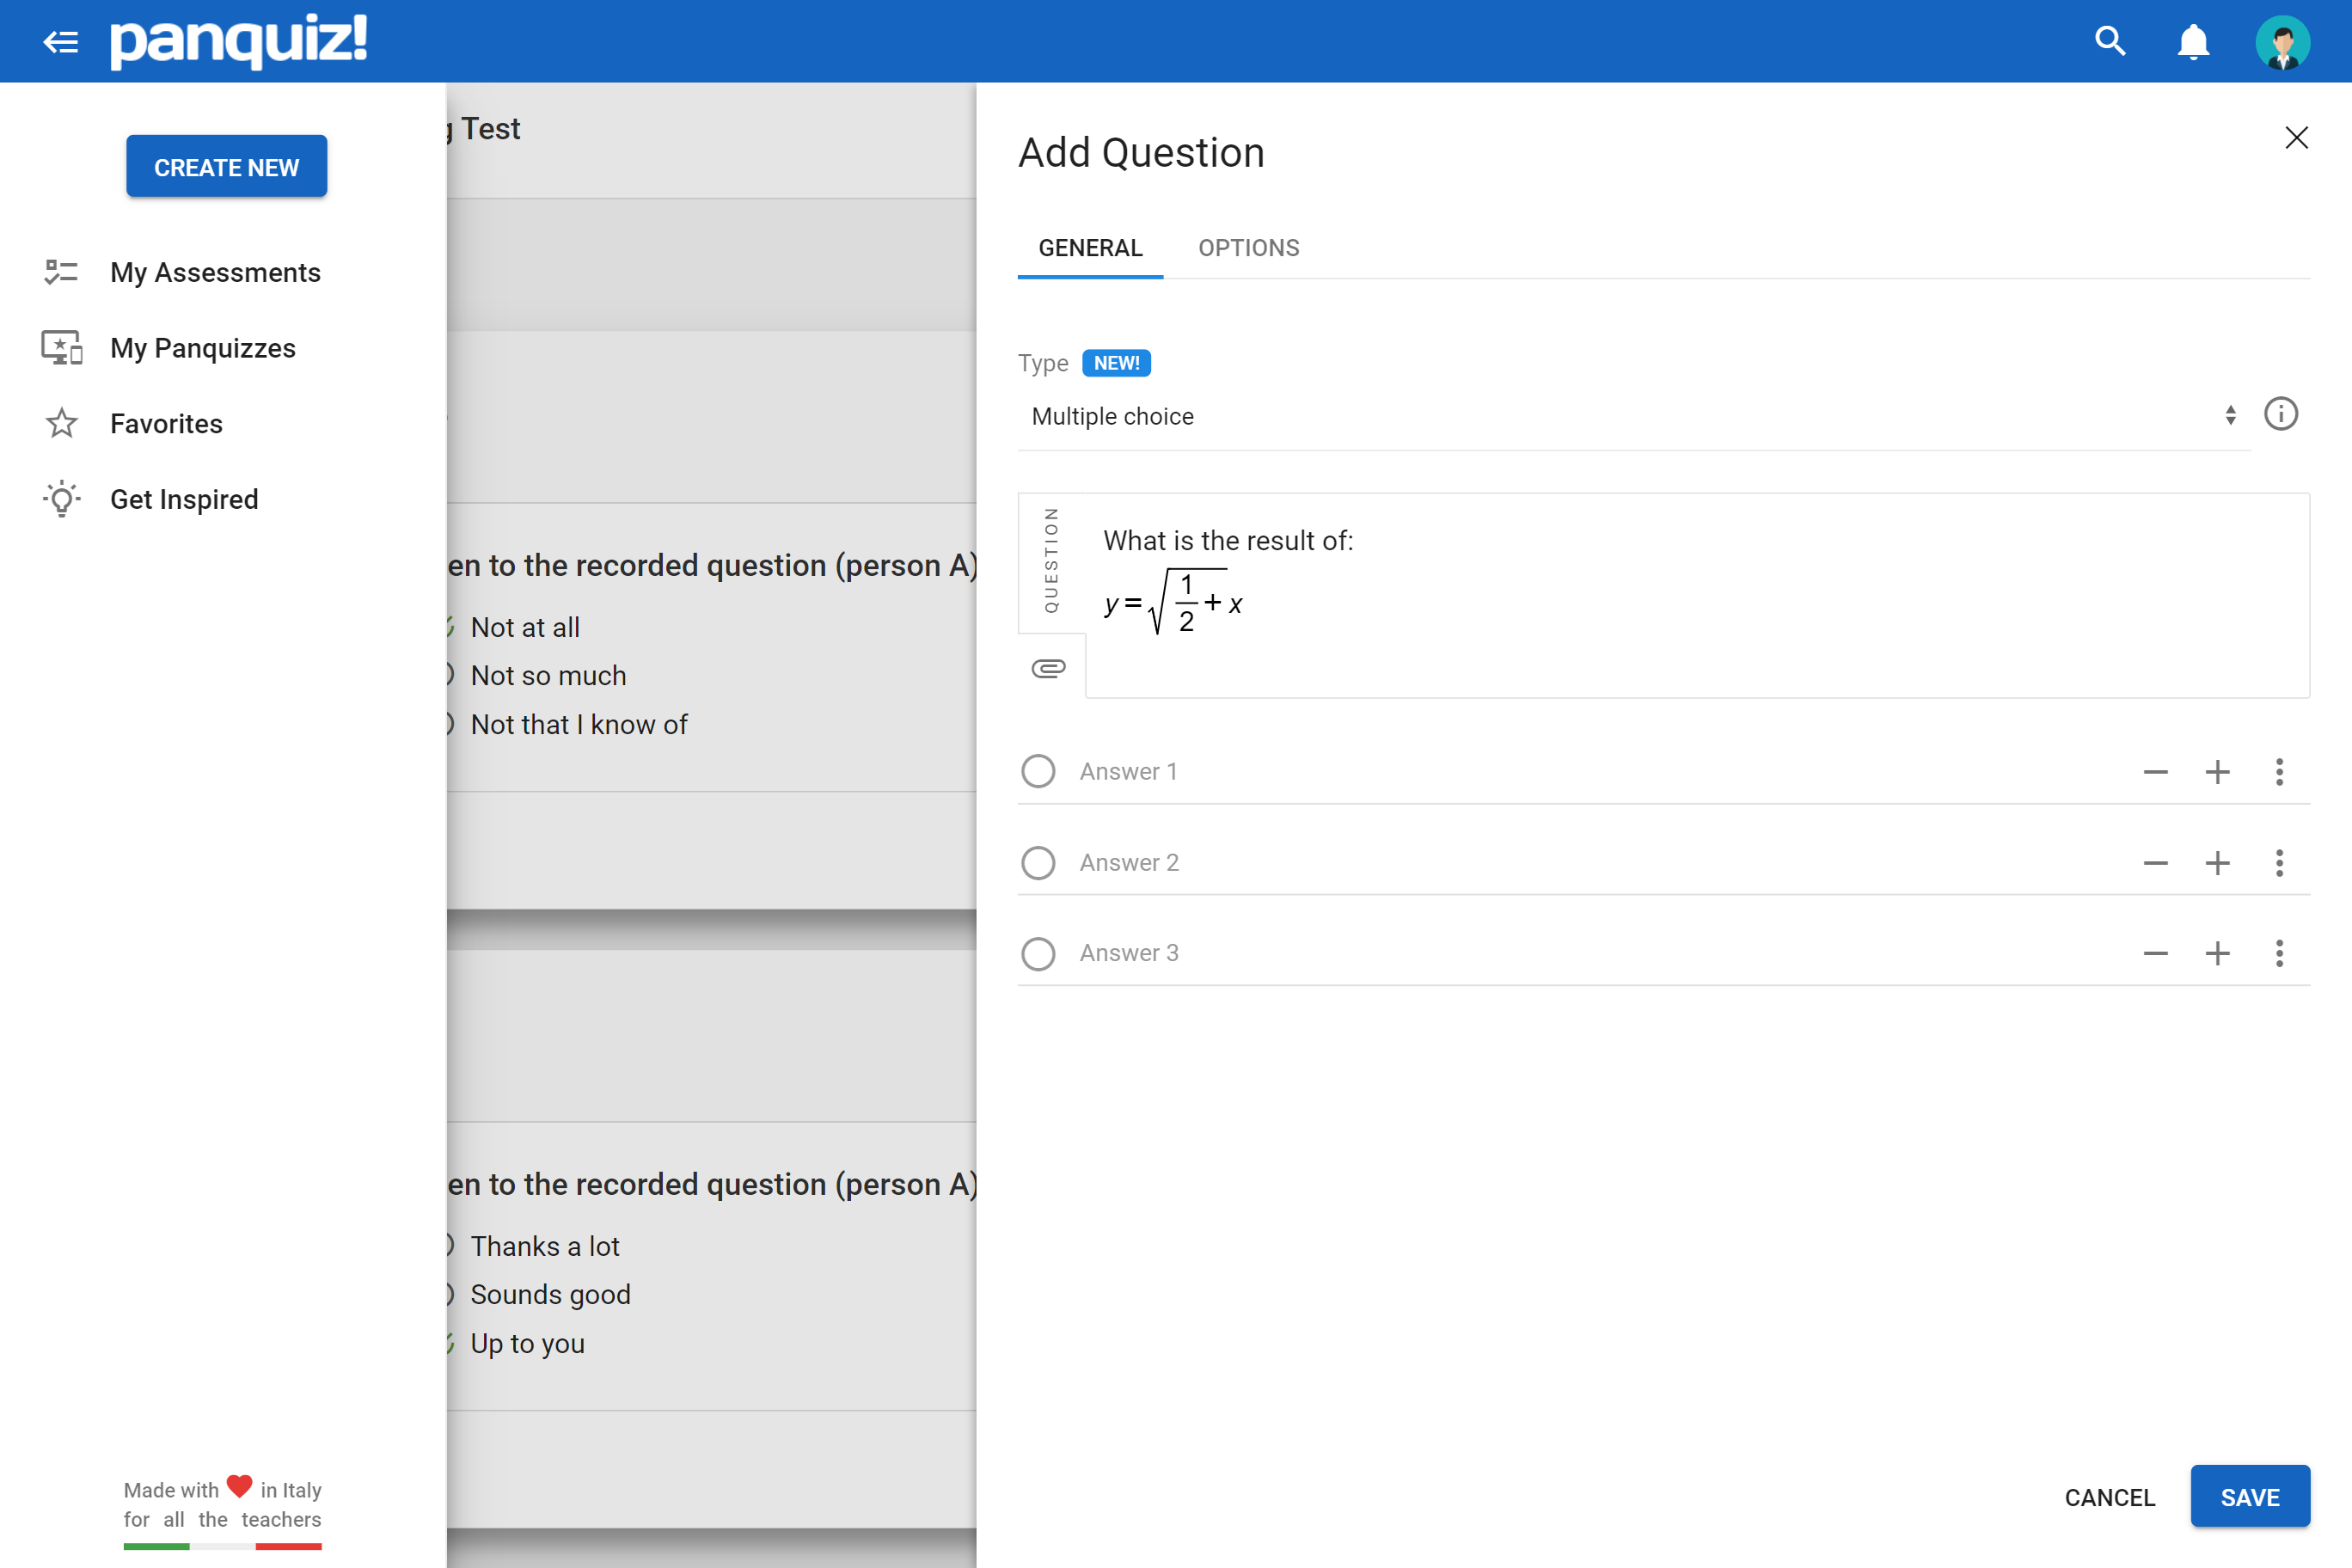Remove Answer 2 with minus icon
The width and height of the screenshot is (2352, 1568).
tap(2155, 863)
